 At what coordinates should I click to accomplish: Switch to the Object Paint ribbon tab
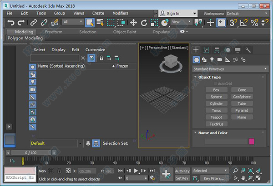click(x=125, y=32)
